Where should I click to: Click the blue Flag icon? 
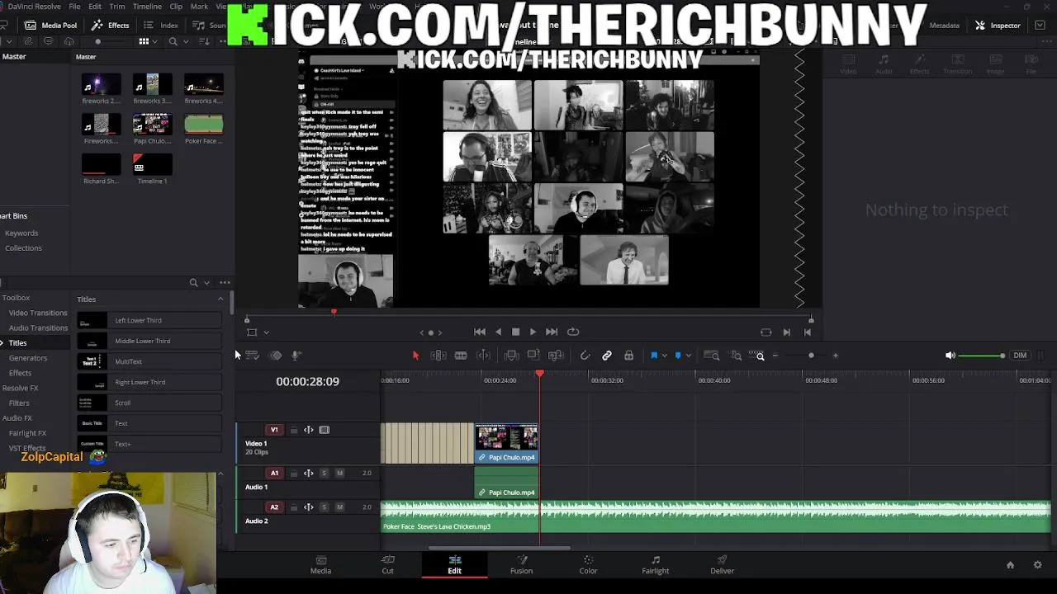click(653, 356)
